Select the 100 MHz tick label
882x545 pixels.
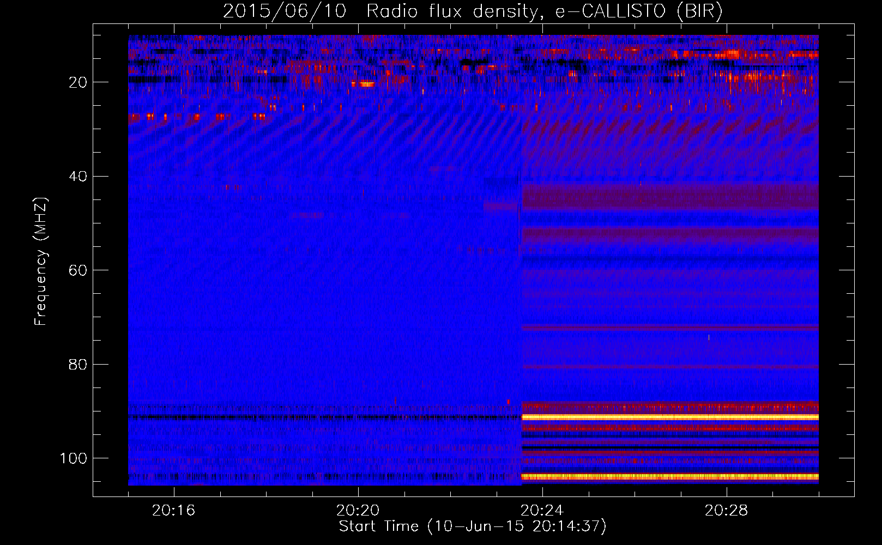74,458
